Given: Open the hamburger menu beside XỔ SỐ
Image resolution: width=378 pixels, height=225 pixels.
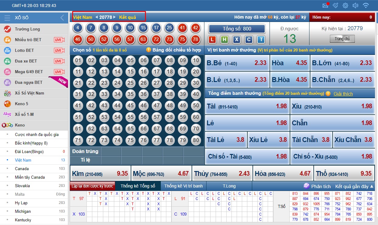Looking at the screenshot, I should pos(7,18).
